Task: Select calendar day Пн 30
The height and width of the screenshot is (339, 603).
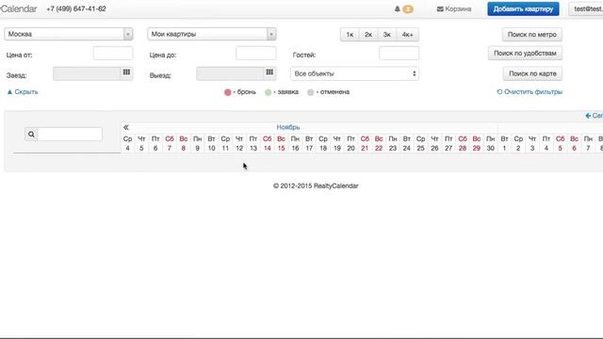Action: (x=490, y=143)
